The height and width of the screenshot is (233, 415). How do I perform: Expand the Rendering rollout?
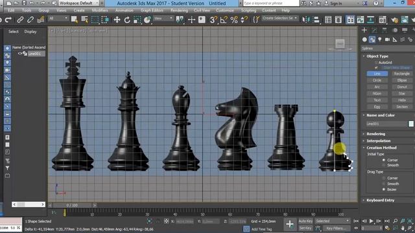pos(375,134)
